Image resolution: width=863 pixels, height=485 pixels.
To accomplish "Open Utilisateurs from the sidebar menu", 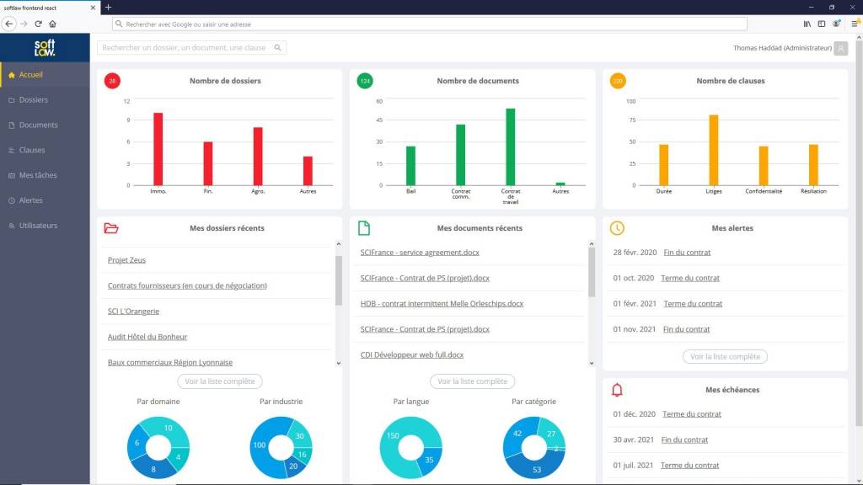I will tap(38, 226).
